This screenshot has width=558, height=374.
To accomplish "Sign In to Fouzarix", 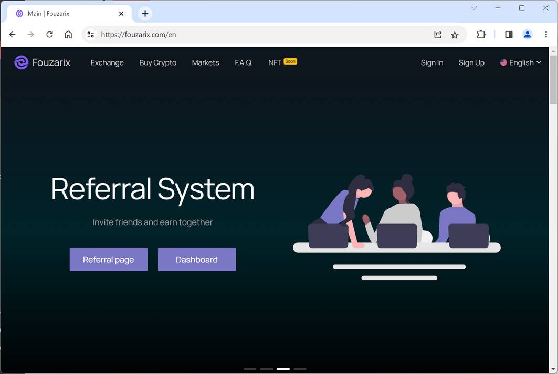I will 431,62.
